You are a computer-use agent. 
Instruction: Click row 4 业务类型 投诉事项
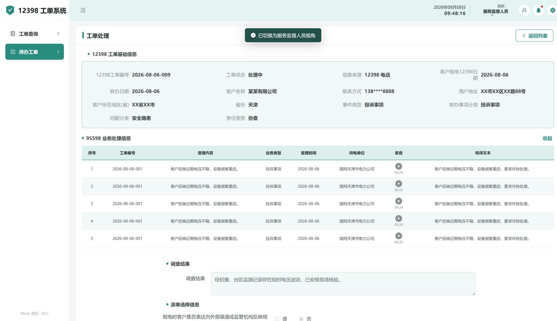273,221
